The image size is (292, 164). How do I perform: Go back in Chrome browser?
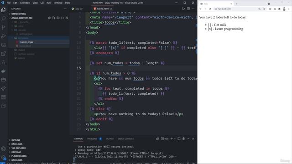pyautogui.click(x=201, y=9)
